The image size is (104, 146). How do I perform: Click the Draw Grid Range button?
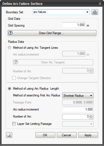[52, 33]
